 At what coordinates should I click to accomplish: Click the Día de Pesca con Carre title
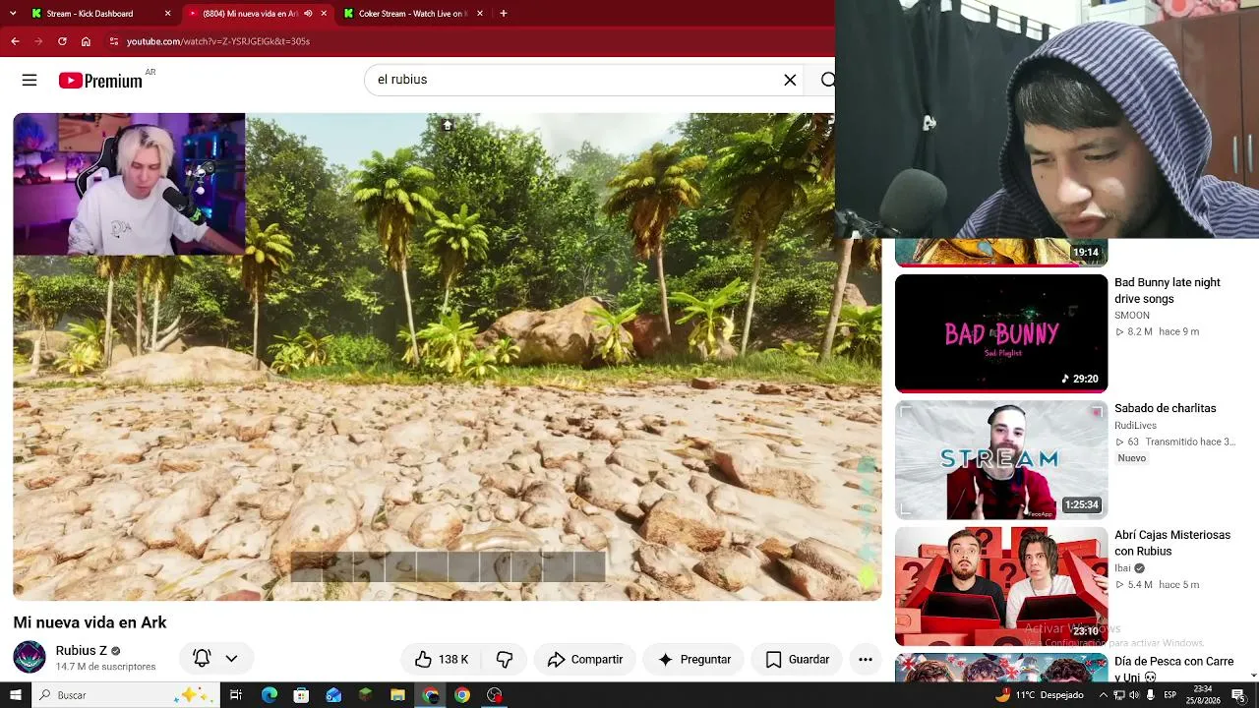pos(1173,669)
